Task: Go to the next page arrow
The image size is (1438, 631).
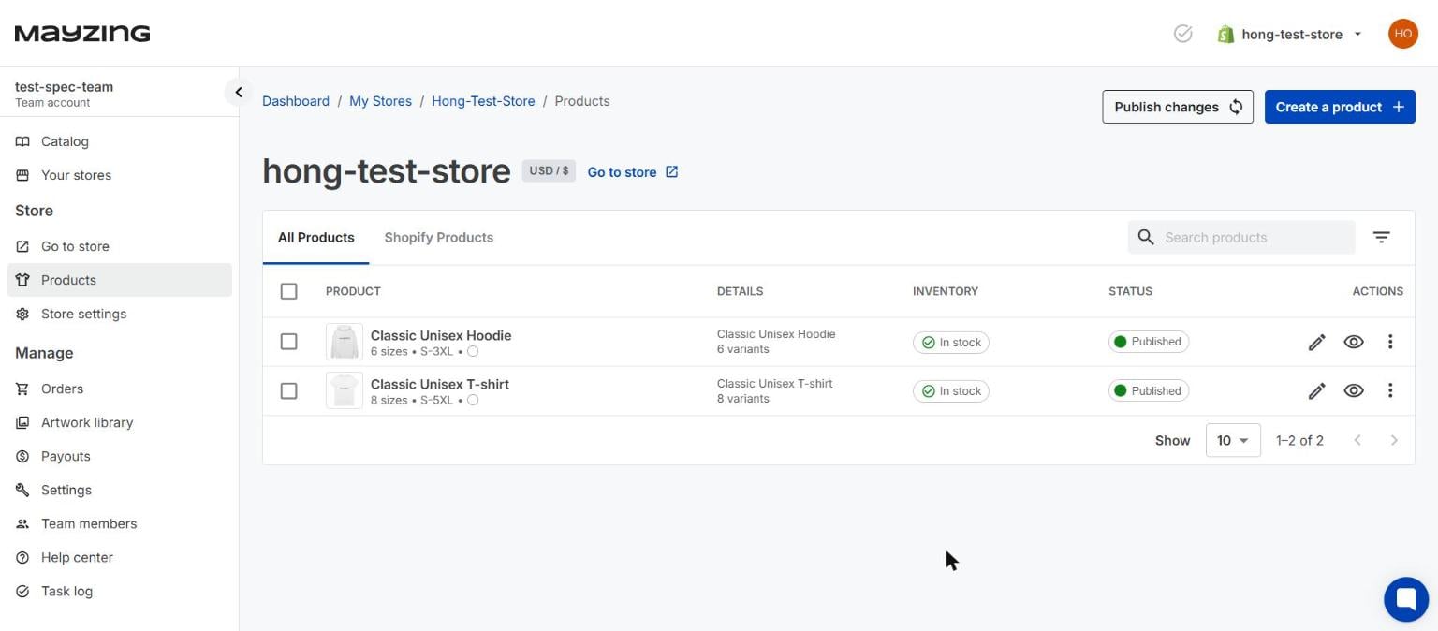Action: (x=1394, y=440)
